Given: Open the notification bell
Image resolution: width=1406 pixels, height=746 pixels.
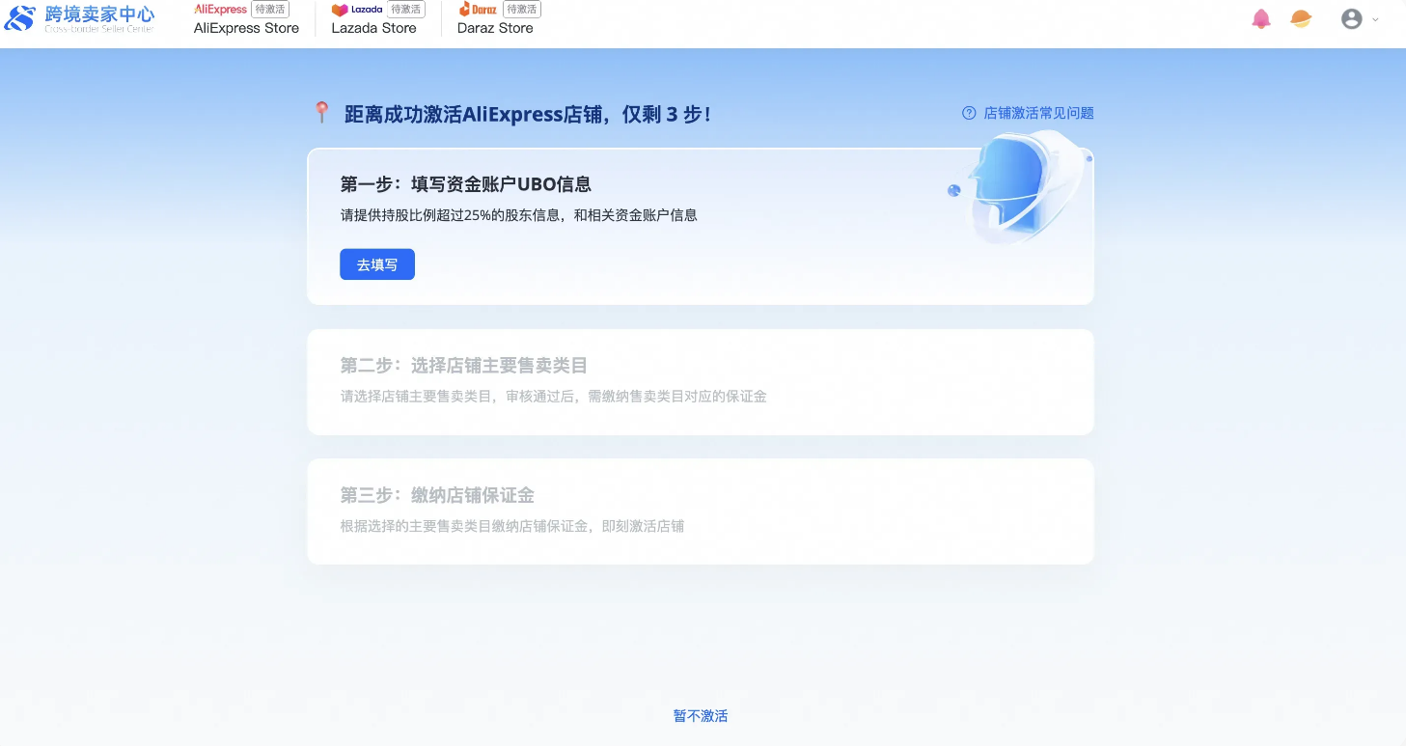Looking at the screenshot, I should [1261, 18].
